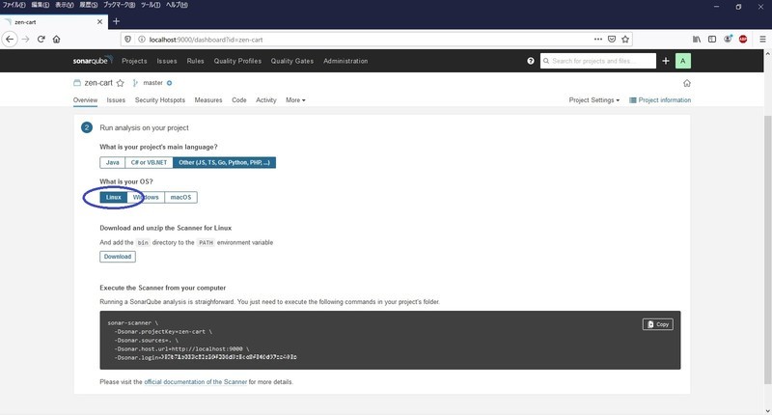This screenshot has width=772, height=415.
Task: Expand the Project Settings dropdown
Action: [x=593, y=100]
